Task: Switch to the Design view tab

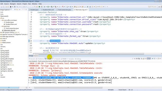Action: [31, 56]
